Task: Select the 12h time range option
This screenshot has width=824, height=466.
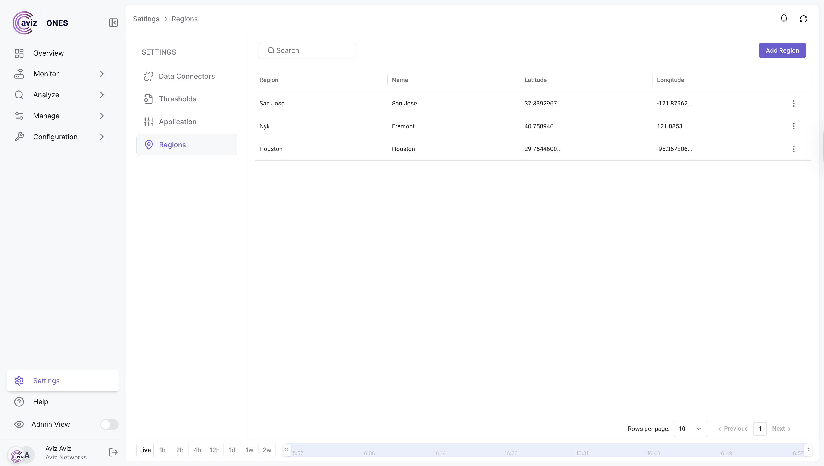Action: (214, 450)
